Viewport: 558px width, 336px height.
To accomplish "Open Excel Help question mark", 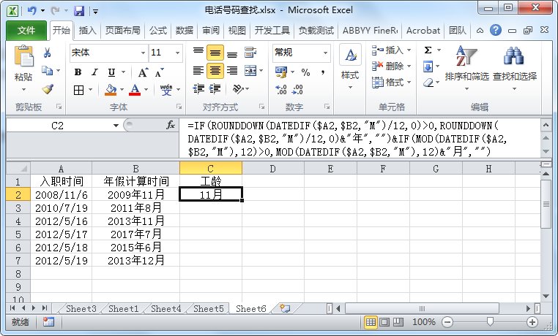I will pos(495,31).
